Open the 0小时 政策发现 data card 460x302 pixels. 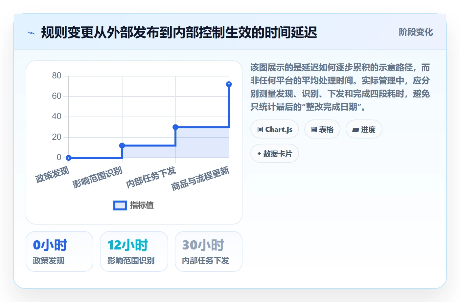pos(59,251)
